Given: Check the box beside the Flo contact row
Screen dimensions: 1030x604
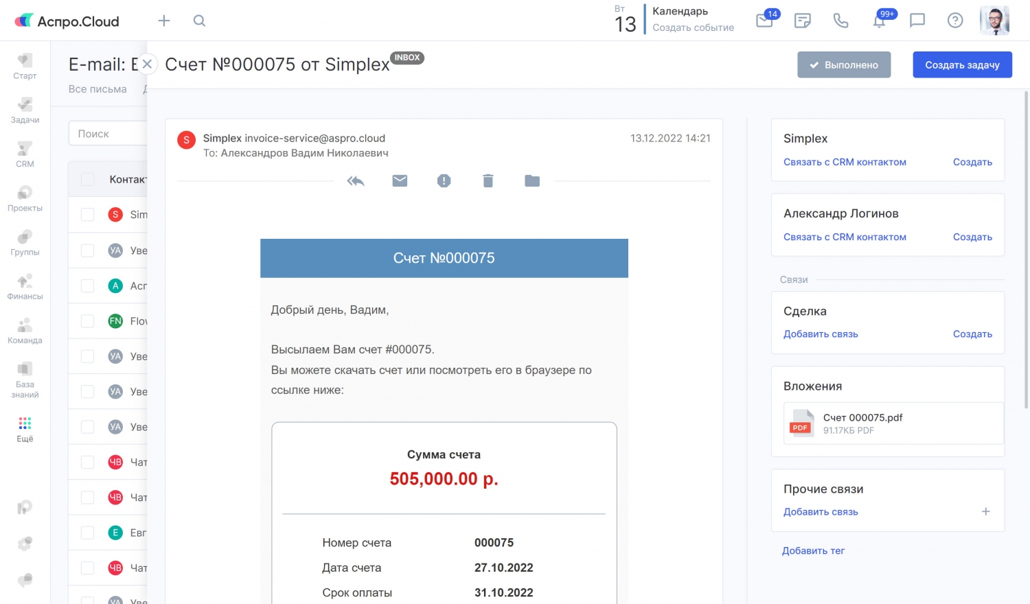Looking at the screenshot, I should [87, 321].
